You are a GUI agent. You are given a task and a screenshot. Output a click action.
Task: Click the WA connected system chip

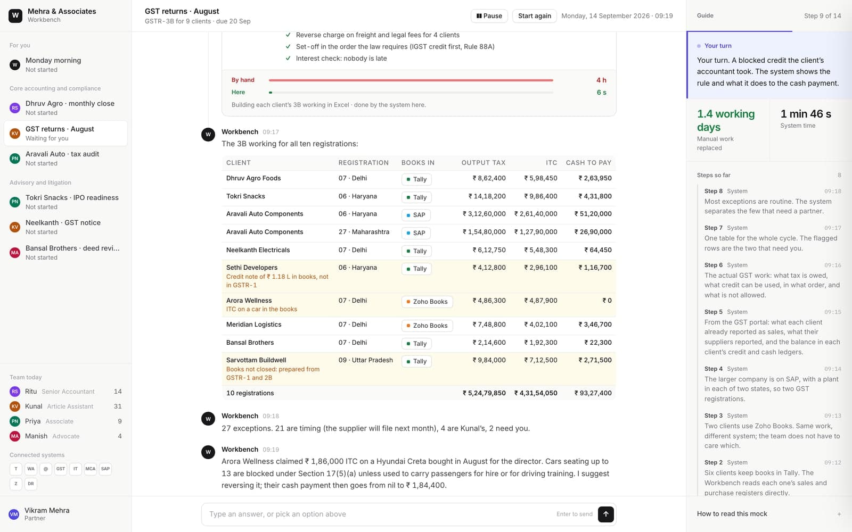click(x=31, y=469)
